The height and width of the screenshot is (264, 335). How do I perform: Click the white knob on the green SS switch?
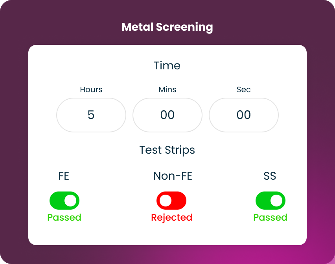pos(277,201)
